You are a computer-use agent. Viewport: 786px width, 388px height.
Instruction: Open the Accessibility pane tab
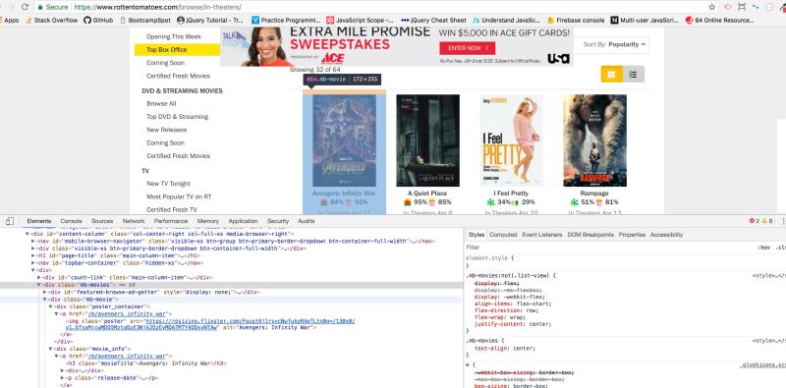666,235
